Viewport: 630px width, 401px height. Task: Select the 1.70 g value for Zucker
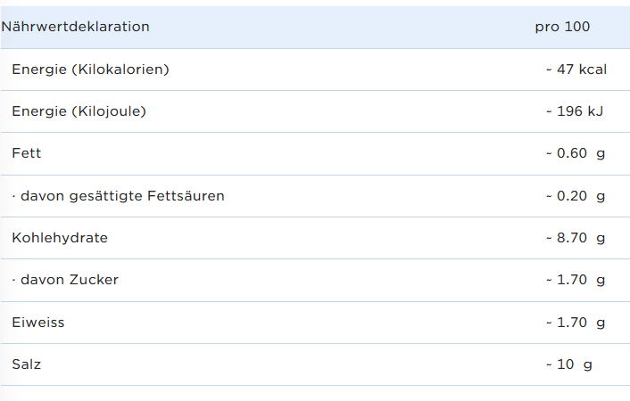576,280
